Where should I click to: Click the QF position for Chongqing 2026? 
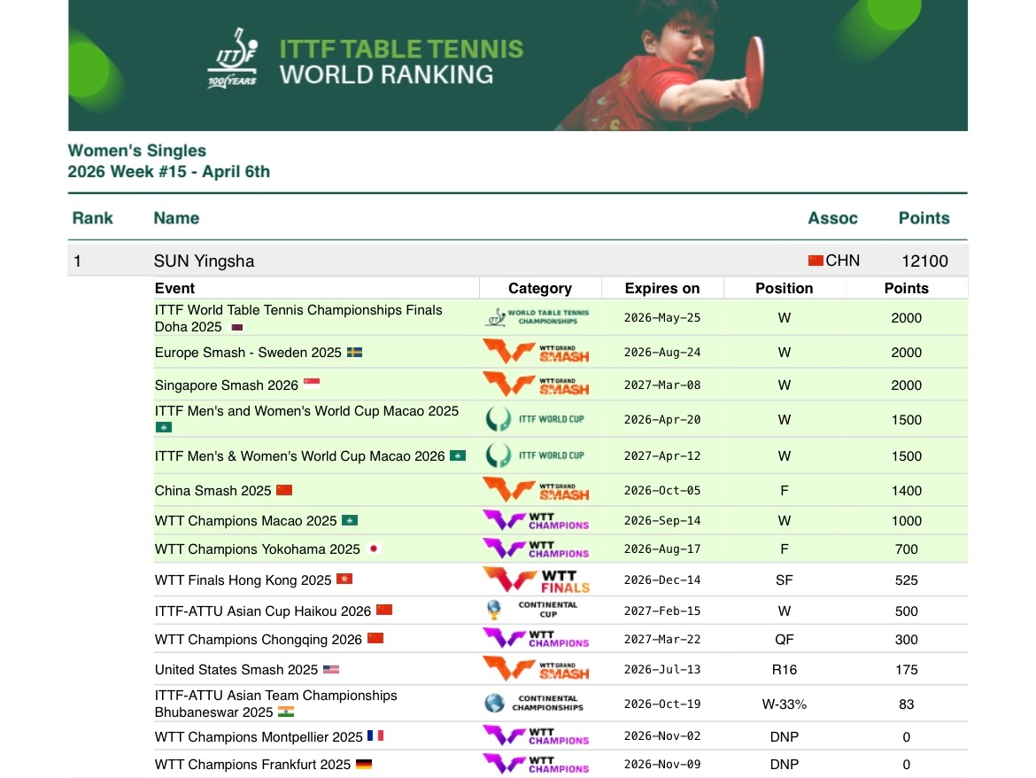[x=785, y=639]
